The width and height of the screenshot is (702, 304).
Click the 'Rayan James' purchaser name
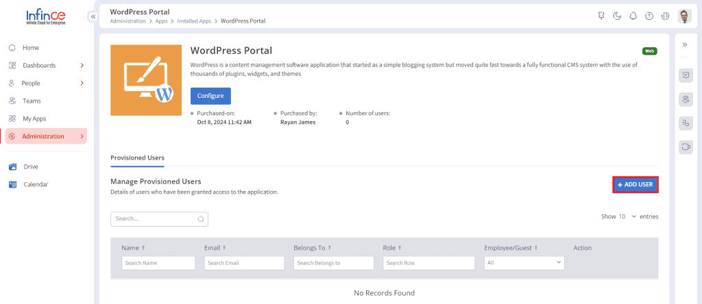tap(298, 122)
